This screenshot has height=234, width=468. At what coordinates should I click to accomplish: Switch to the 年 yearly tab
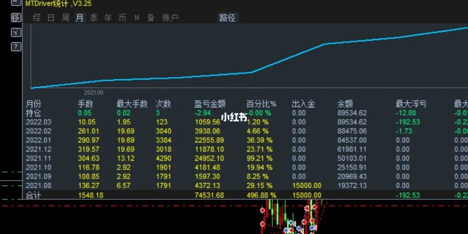(108, 18)
